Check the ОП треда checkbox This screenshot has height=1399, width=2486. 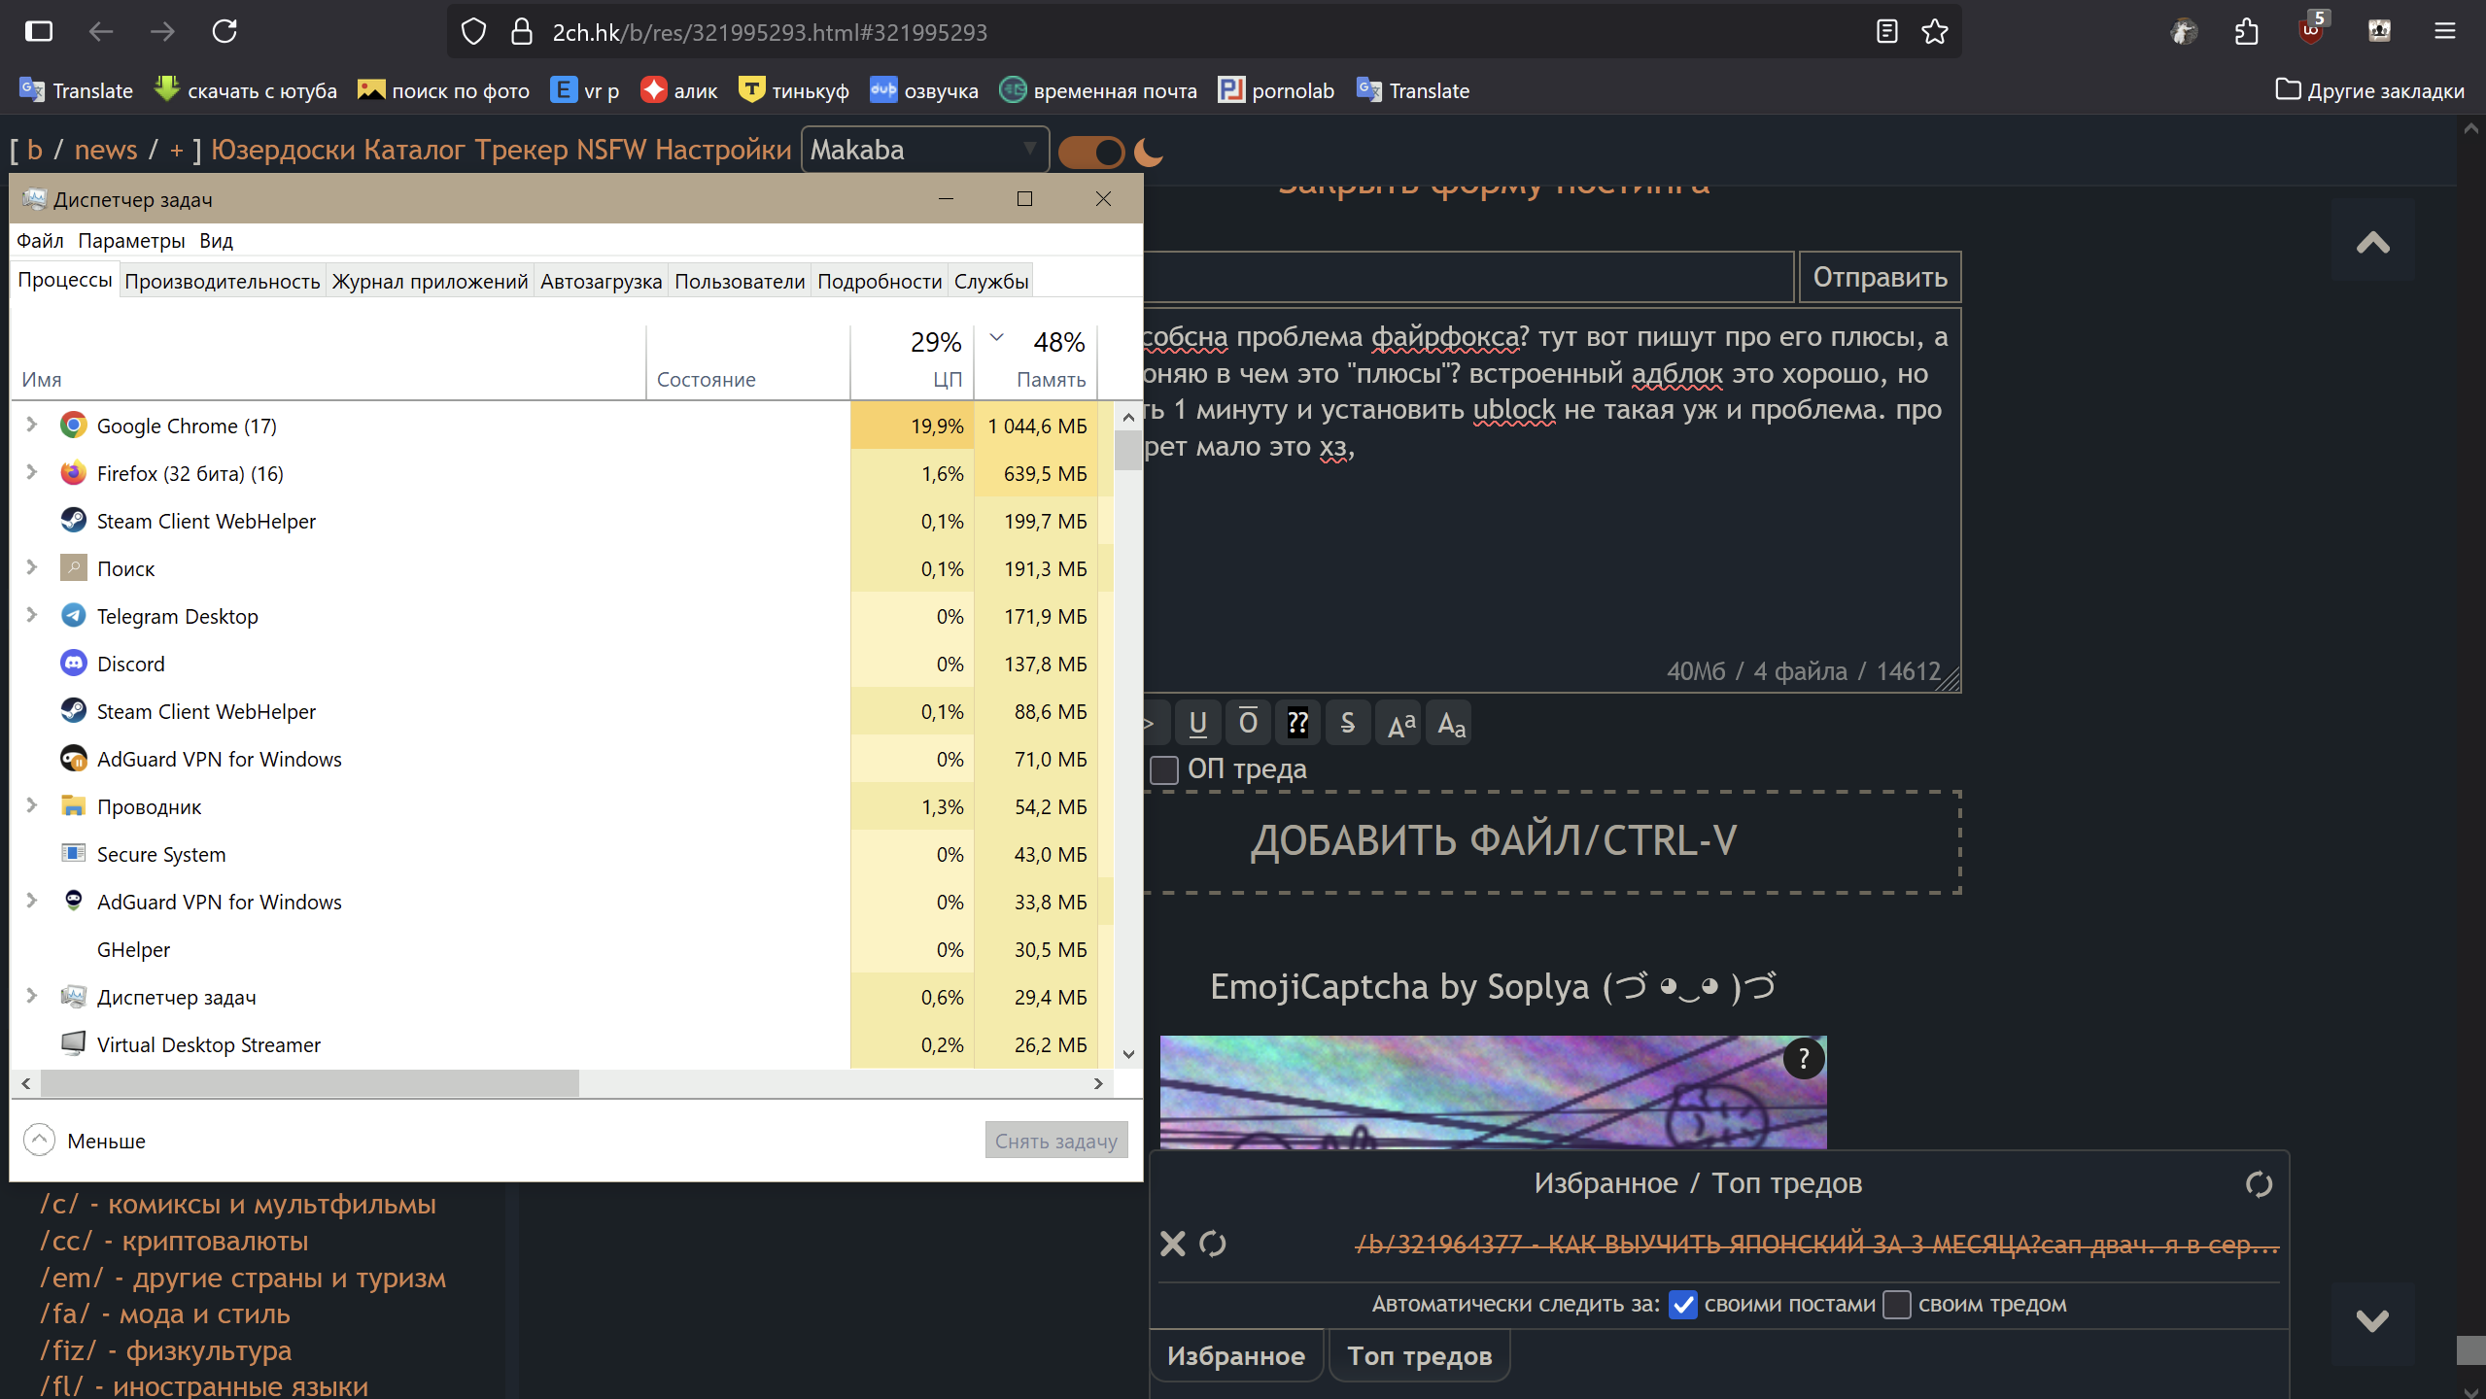coord(1163,769)
